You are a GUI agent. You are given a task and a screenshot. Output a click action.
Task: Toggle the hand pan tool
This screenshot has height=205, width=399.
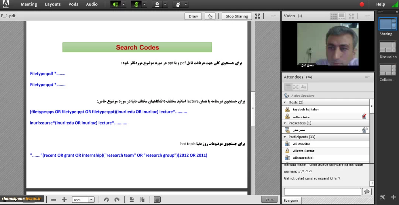click(x=157, y=200)
